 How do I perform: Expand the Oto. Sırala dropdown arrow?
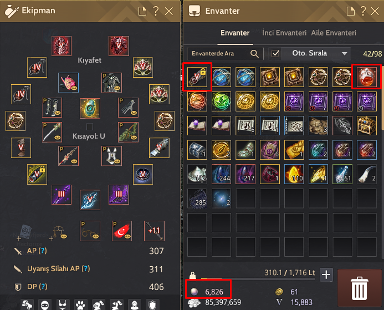344,53
